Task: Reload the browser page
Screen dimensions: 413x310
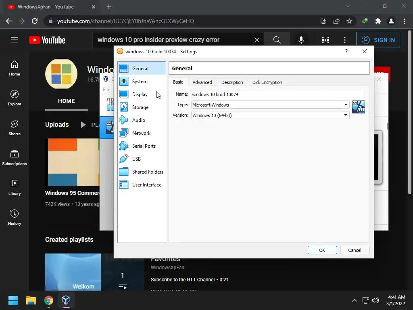Action: 35,21
